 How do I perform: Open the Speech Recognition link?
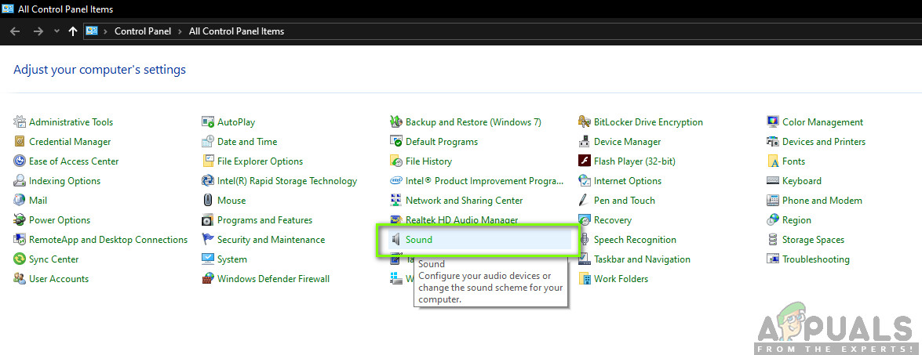[635, 240]
